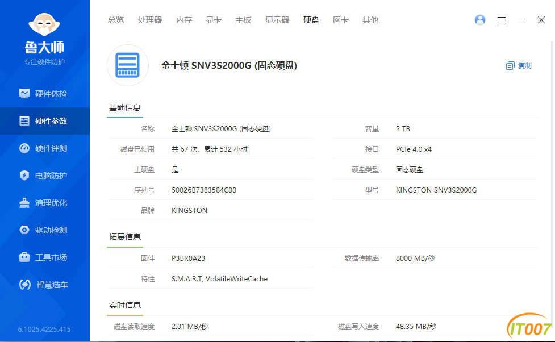
Task: Switch to 处理器 tab
Action: (x=150, y=20)
